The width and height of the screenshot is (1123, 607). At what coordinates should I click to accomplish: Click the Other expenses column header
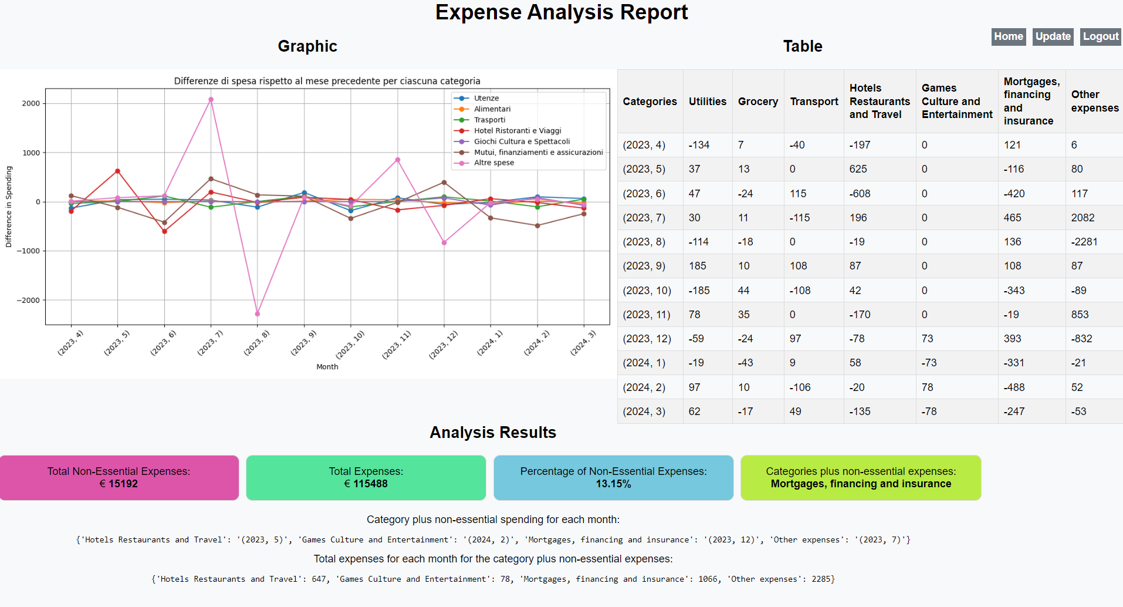pyautogui.click(x=1094, y=102)
